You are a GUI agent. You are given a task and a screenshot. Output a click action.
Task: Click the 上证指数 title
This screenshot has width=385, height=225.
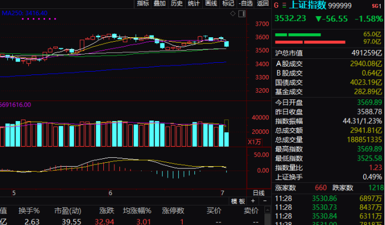pyautogui.click(x=308, y=5)
